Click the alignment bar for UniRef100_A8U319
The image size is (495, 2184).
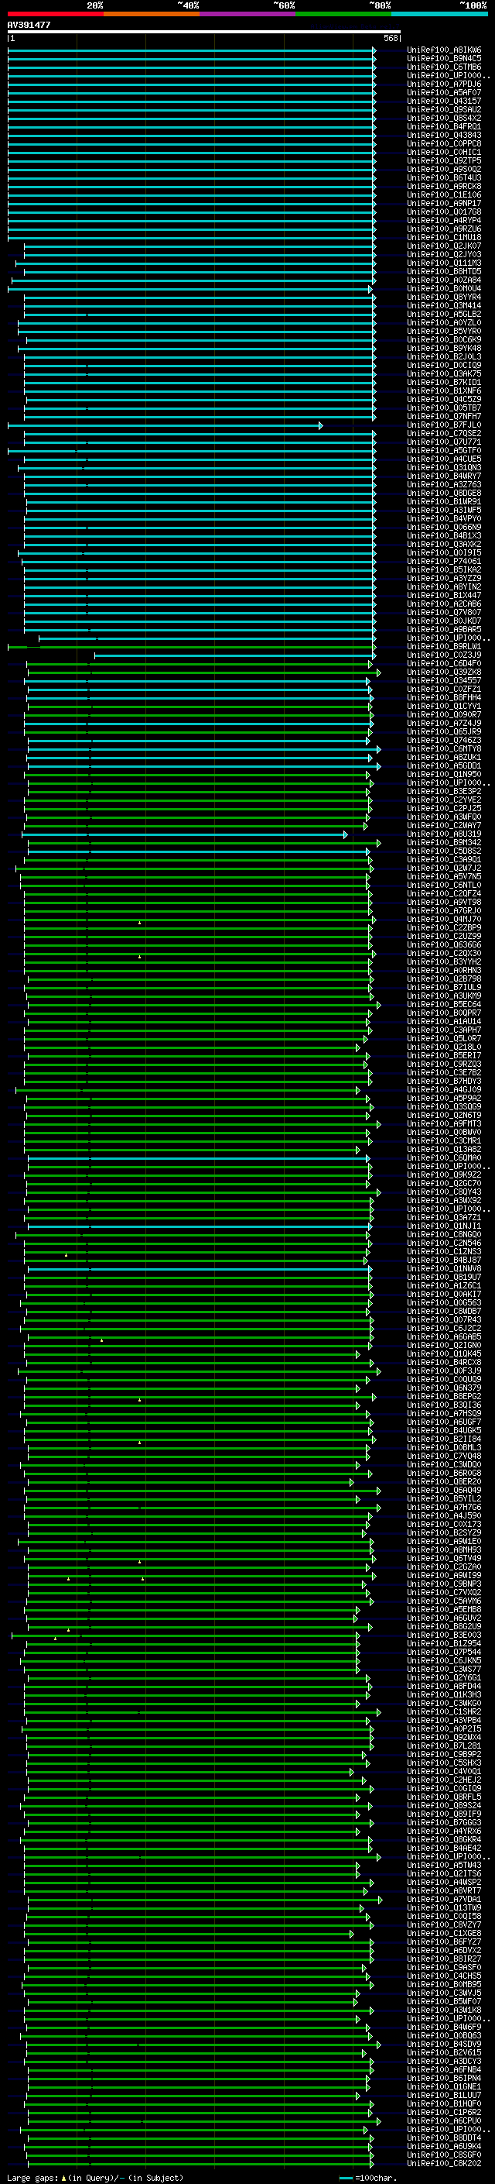tap(184, 834)
